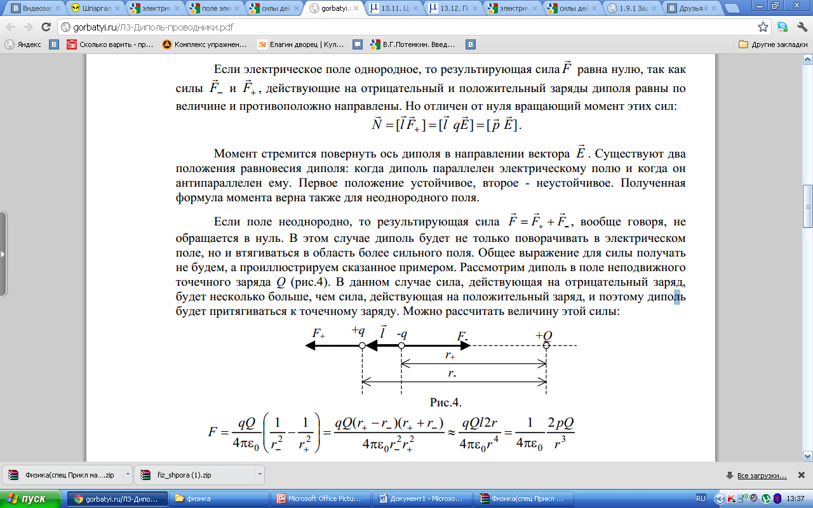Open the Skype extension icon in toolbar
The image size is (813, 508).
pos(783,27)
